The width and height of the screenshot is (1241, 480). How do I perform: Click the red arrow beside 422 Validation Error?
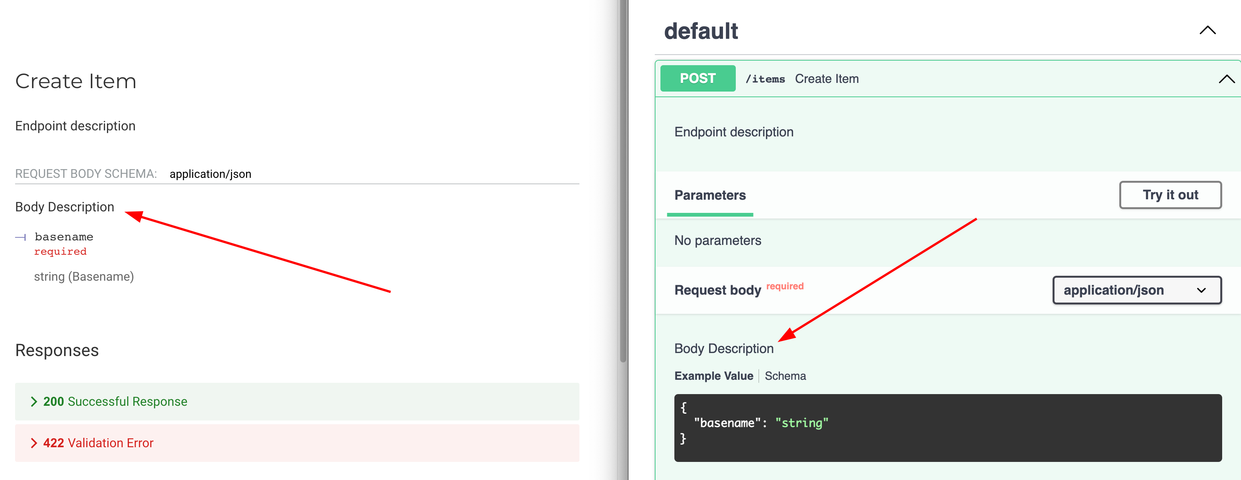coord(34,442)
